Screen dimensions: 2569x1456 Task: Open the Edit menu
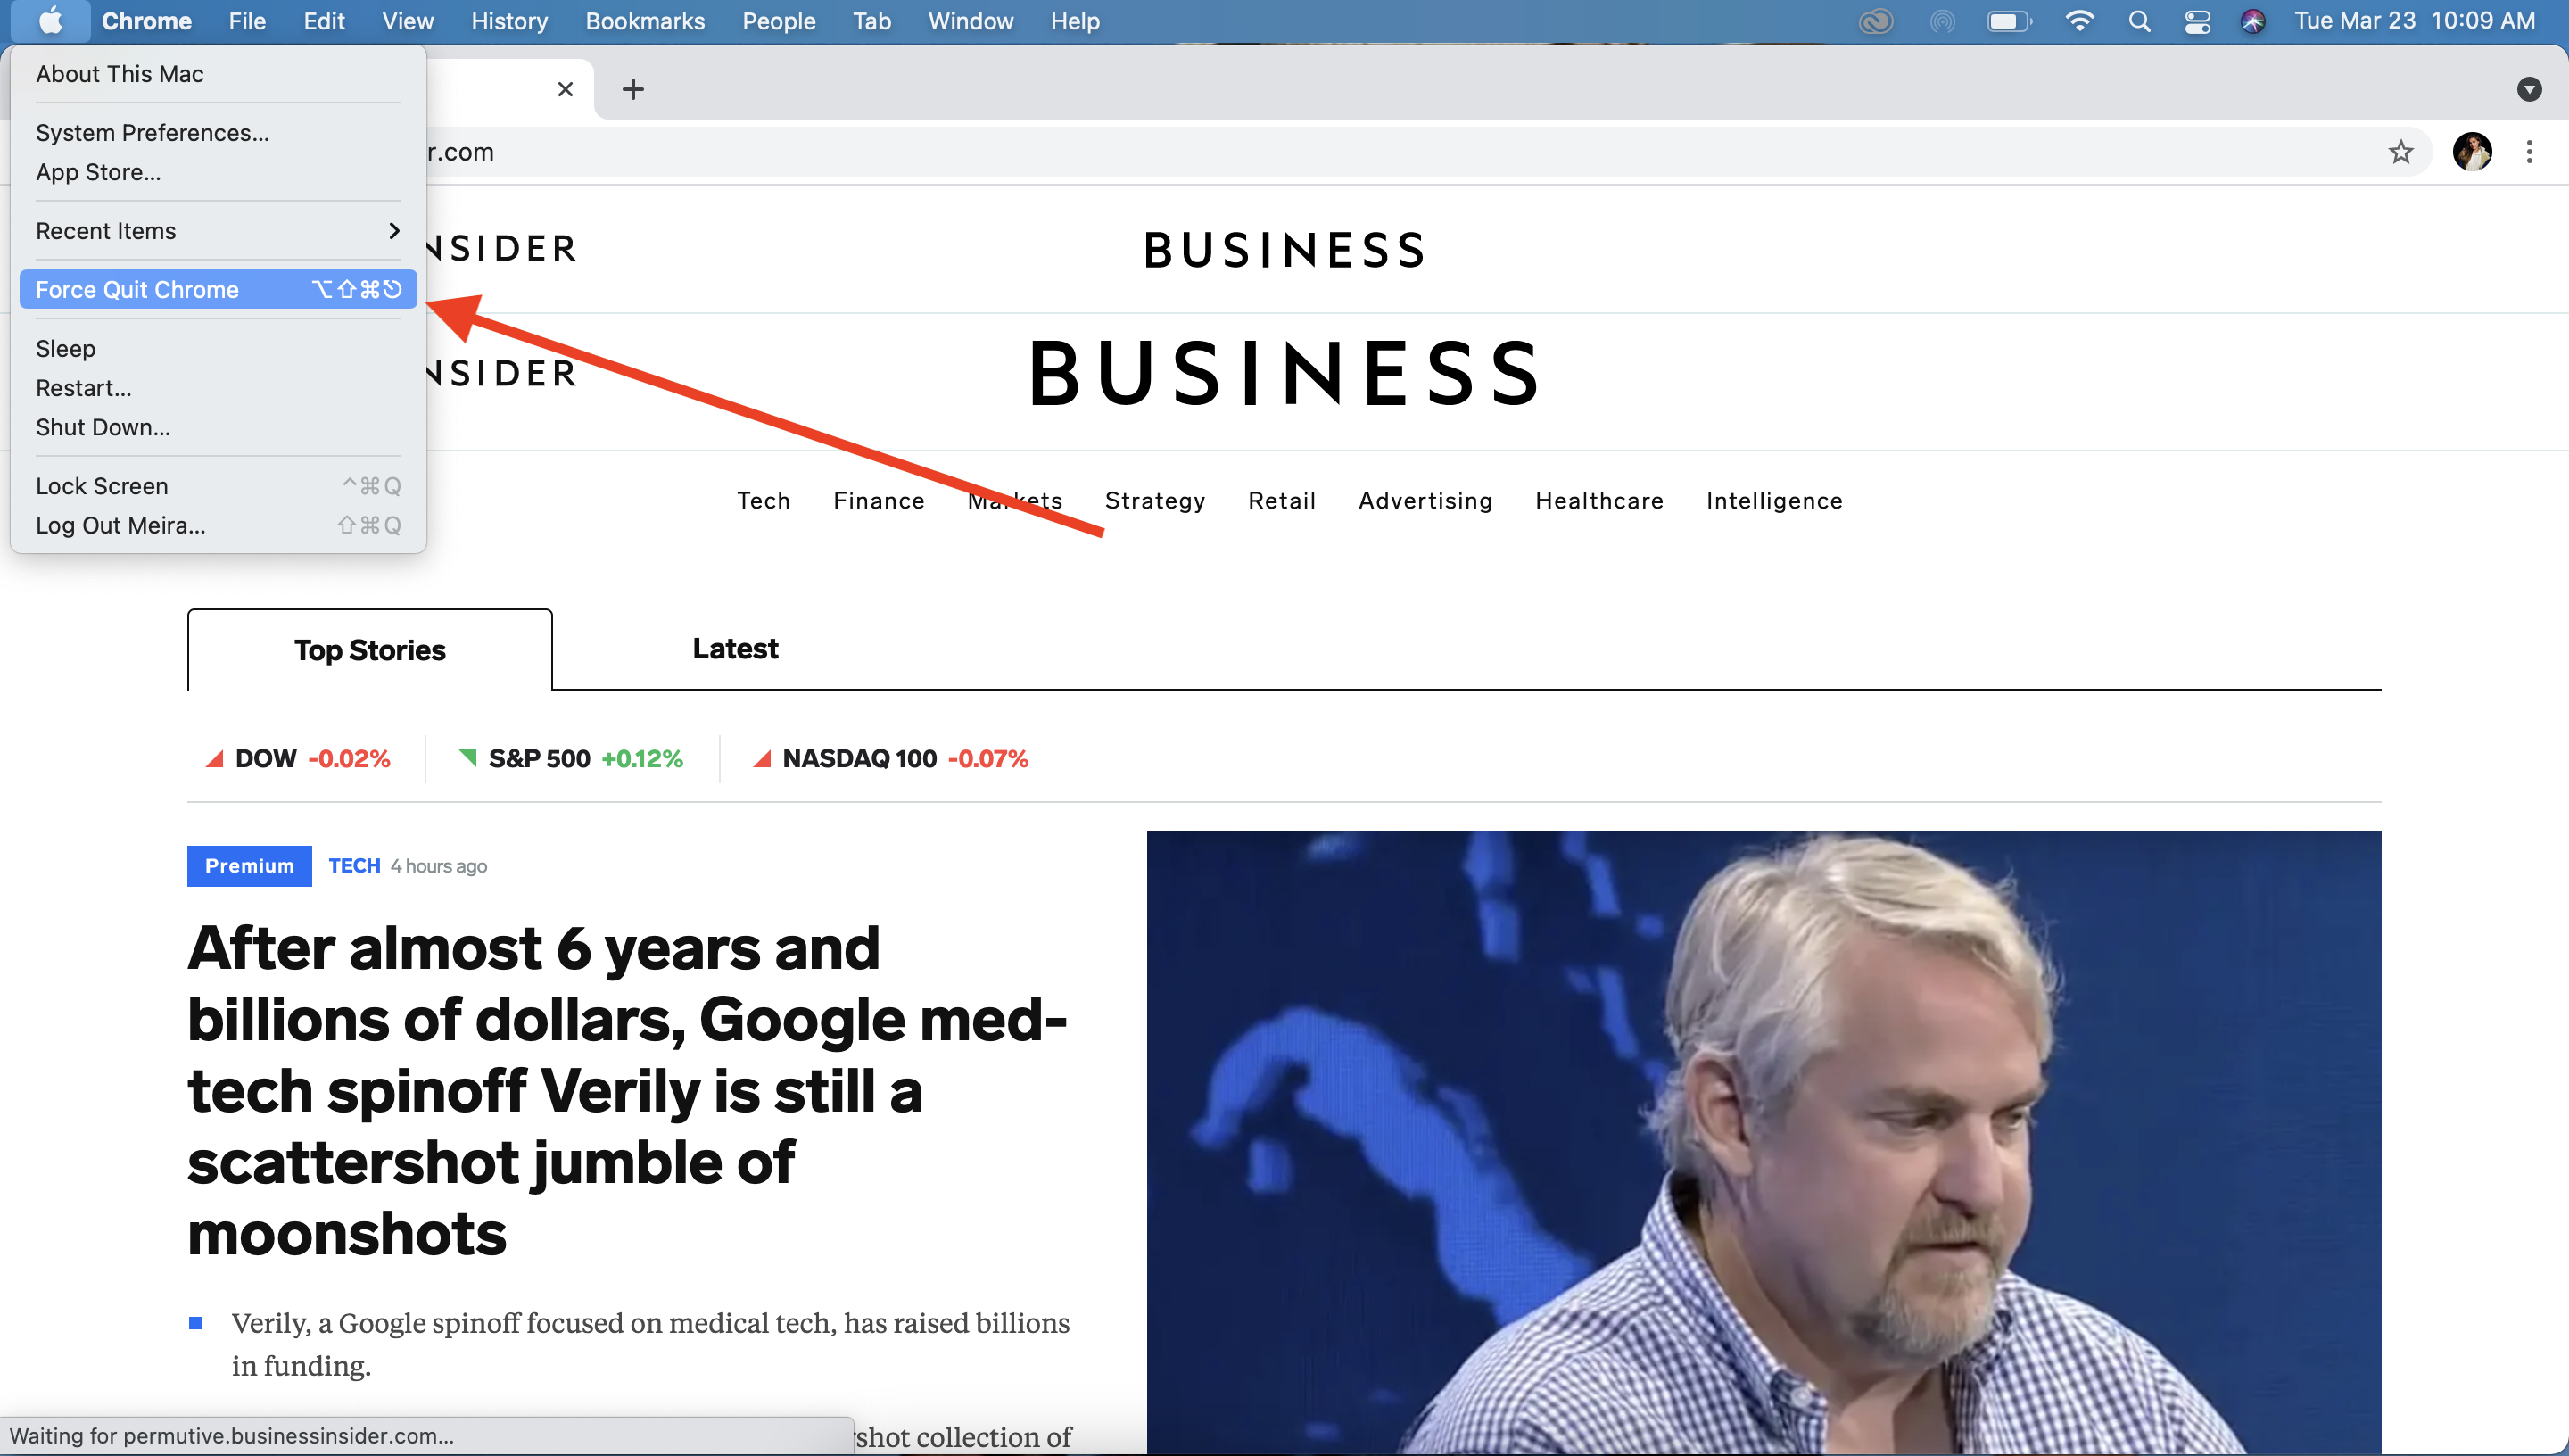point(324,21)
